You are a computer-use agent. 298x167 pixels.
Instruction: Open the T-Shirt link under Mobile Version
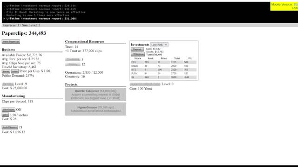click(x=295, y=8)
